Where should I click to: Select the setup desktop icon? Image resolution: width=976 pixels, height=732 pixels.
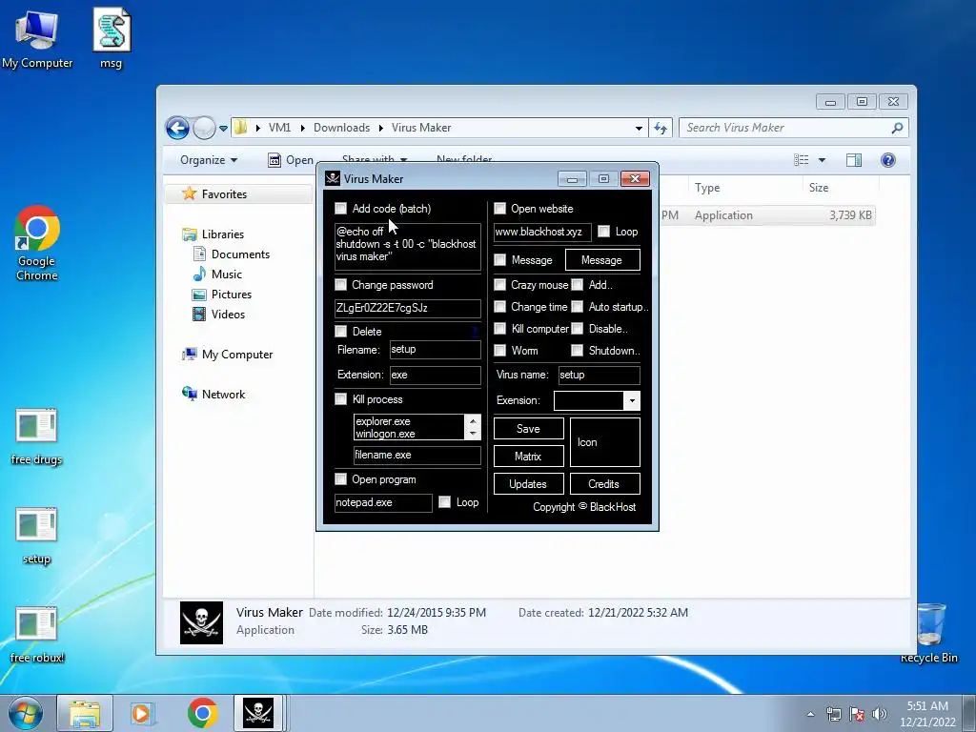coord(37,537)
